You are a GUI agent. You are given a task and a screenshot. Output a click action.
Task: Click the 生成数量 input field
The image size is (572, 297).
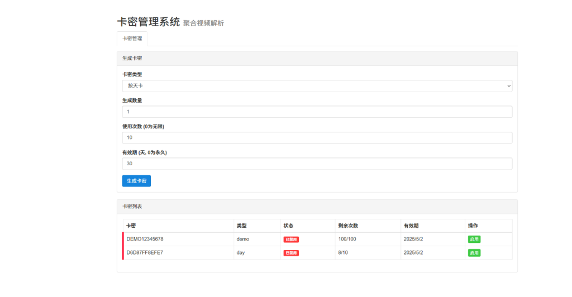point(317,112)
